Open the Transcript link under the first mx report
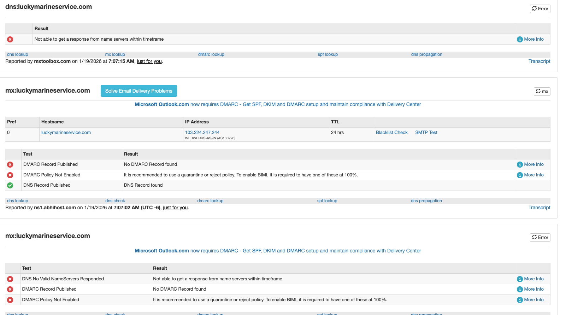Screen dimensions: 566x315 click(539, 208)
